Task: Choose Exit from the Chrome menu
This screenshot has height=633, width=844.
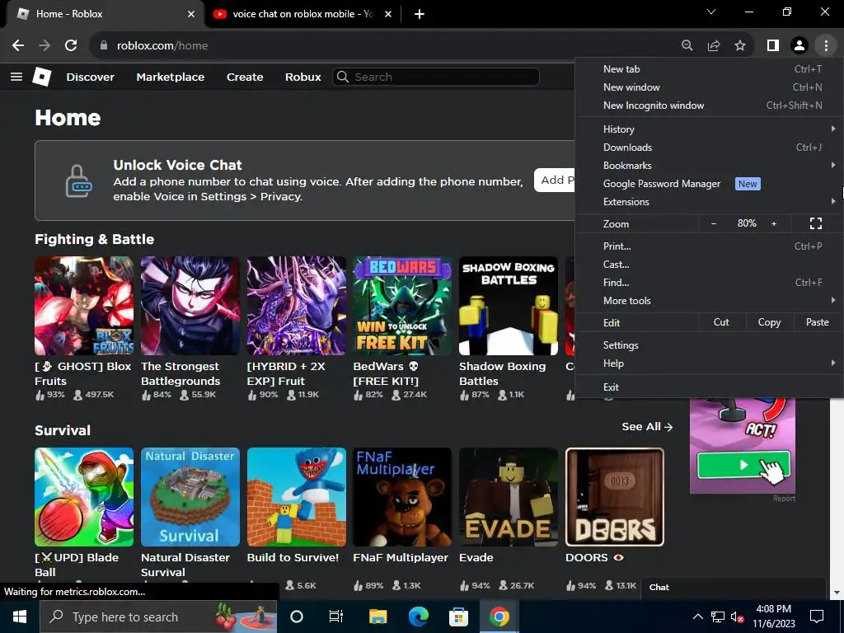Action: point(710,387)
